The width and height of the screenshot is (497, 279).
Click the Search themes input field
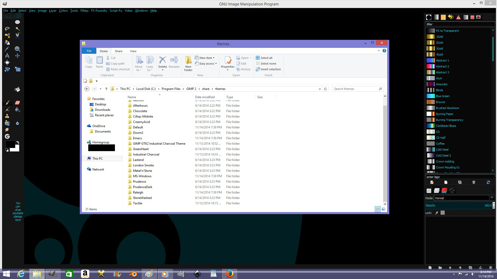coord(358,89)
